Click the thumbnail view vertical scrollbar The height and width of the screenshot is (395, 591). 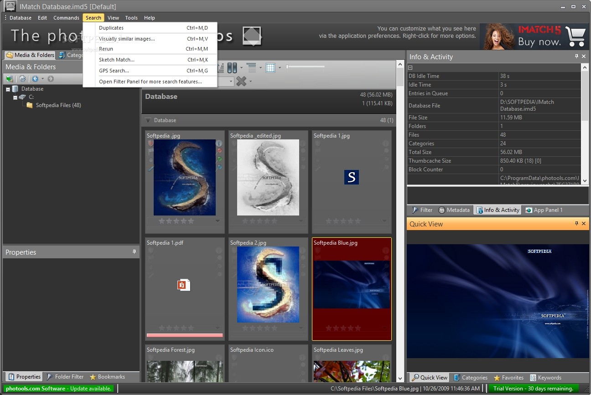tap(400, 221)
